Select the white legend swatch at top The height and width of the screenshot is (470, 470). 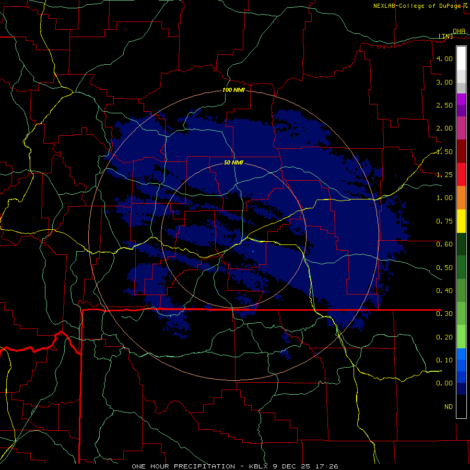point(461,58)
